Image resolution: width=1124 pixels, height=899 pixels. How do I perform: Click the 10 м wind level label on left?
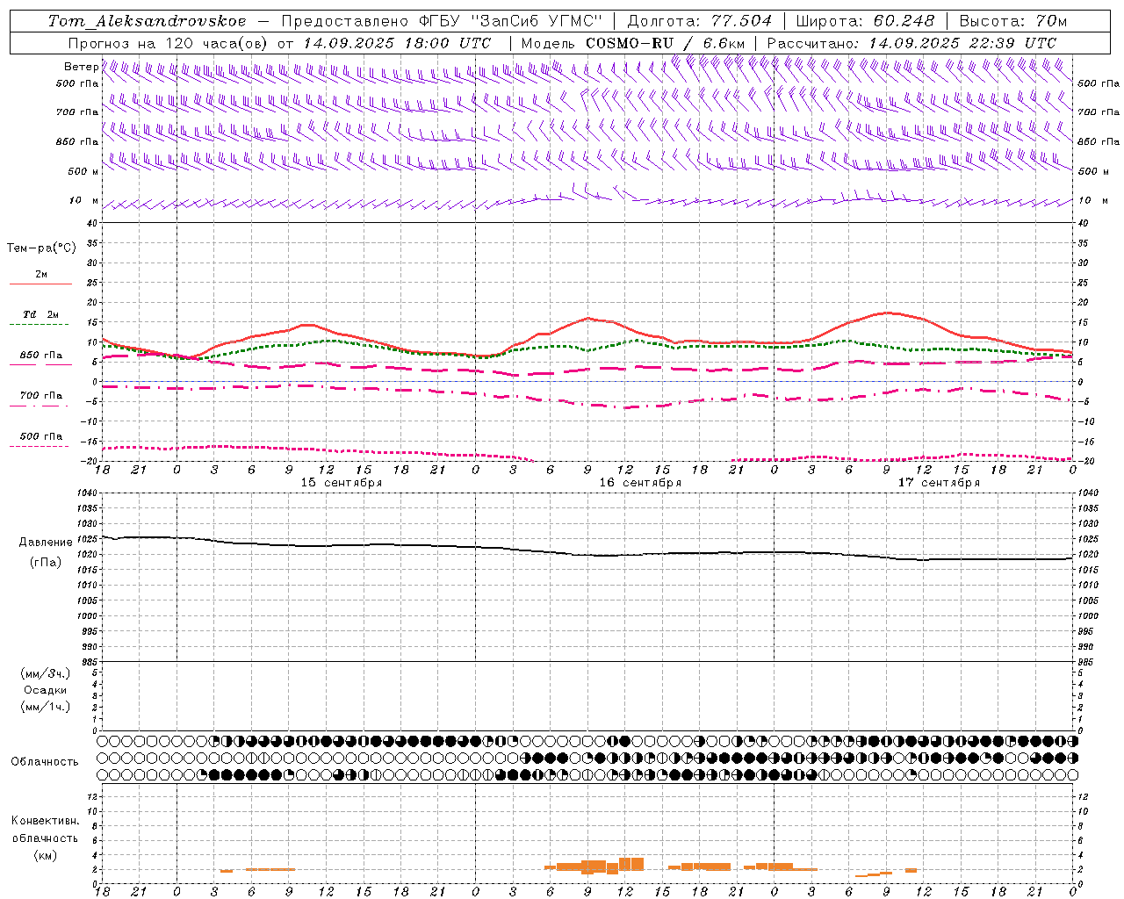(x=84, y=200)
